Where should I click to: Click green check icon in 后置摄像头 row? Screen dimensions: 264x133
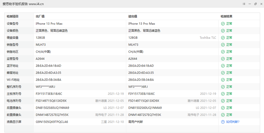point(223,108)
